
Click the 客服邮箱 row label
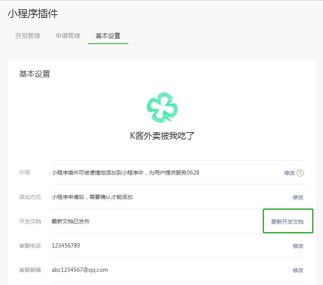30,270
